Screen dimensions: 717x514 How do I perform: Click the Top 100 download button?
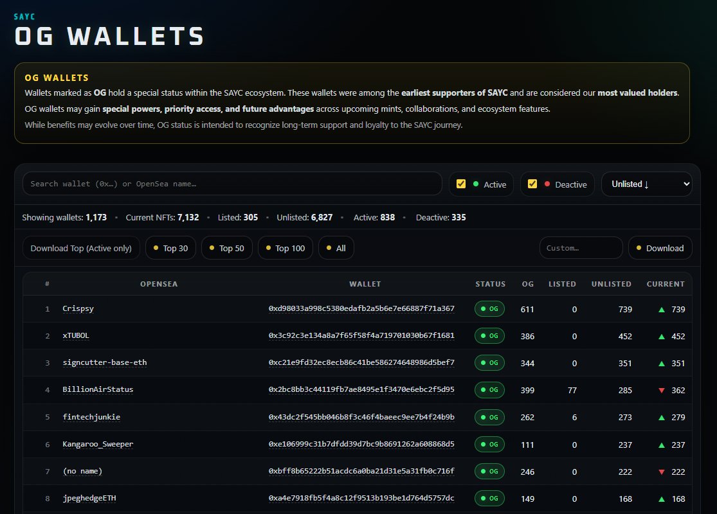tap(286, 248)
